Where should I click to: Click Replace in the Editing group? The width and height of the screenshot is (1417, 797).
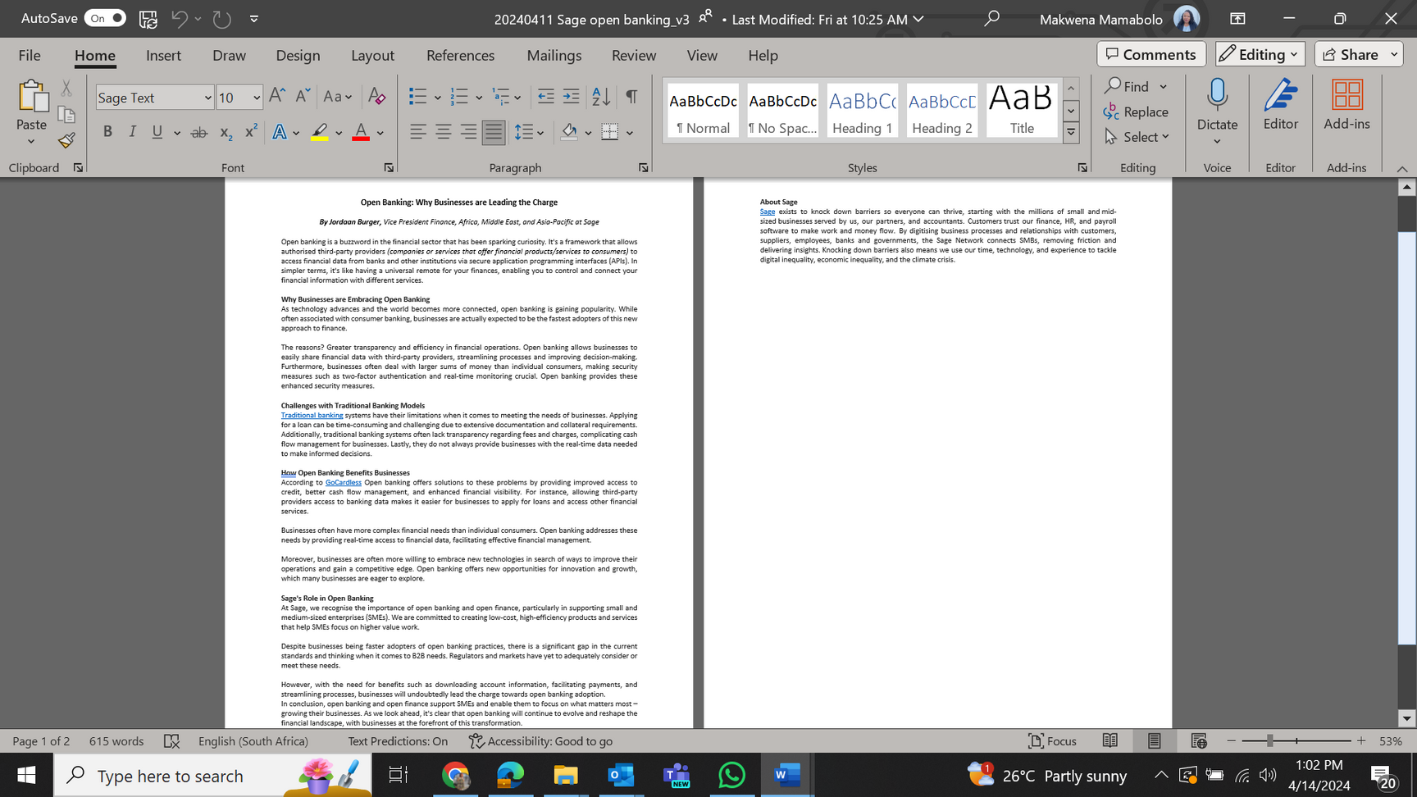coord(1137,112)
